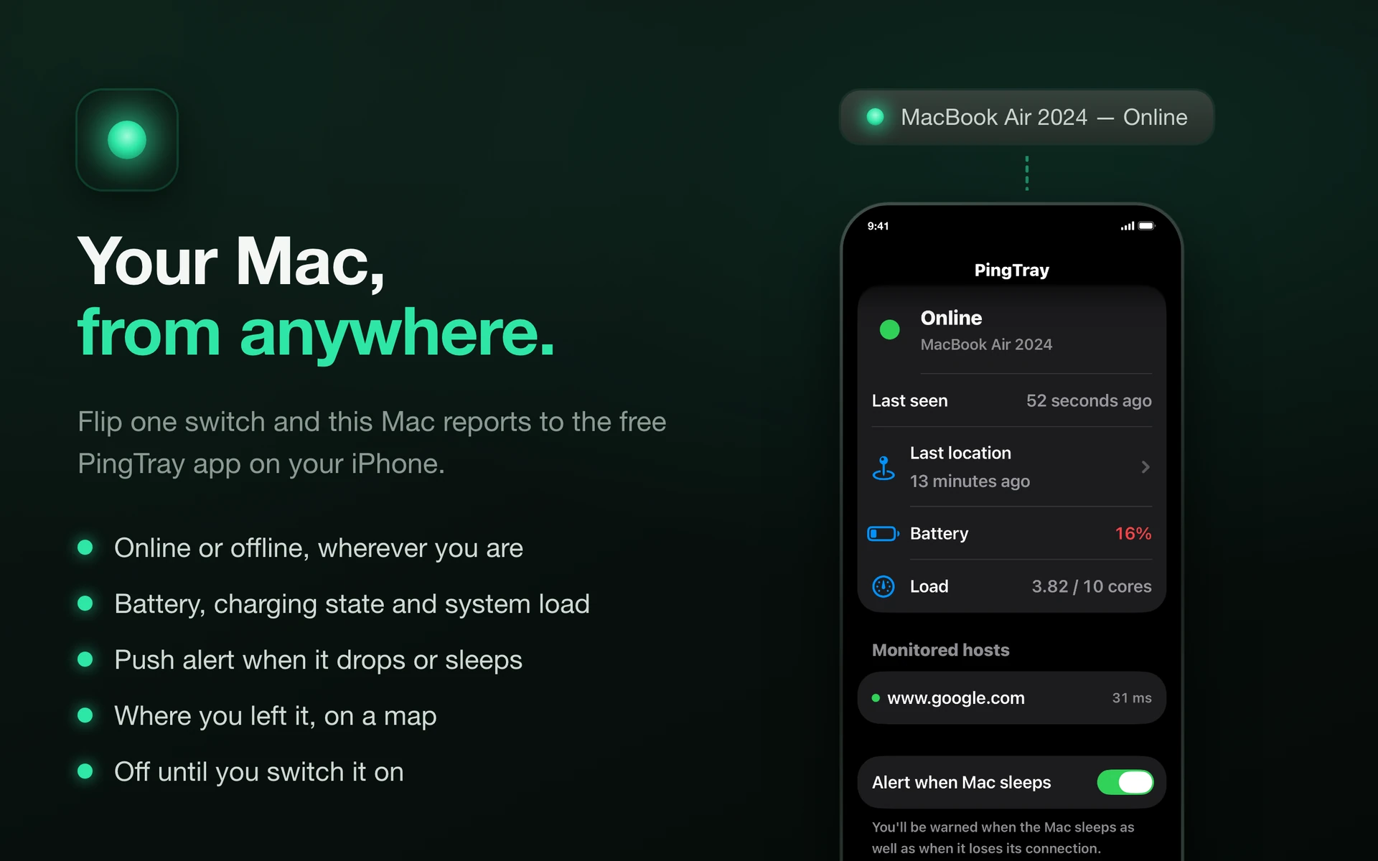Click the Last location map pin icon

click(x=883, y=468)
